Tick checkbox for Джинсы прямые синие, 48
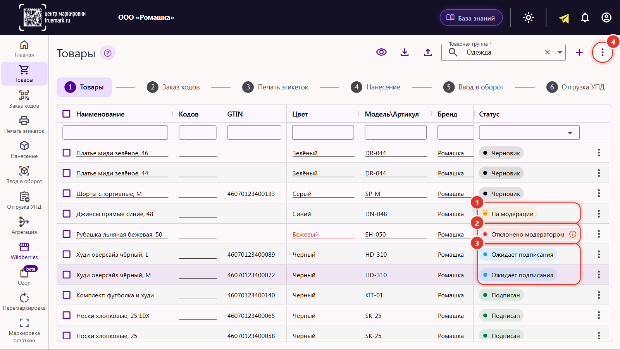The height and width of the screenshot is (350, 620). pyautogui.click(x=67, y=214)
